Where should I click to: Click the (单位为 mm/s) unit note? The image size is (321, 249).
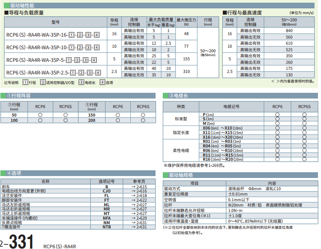302,13
